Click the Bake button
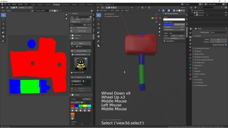The width and height of the screenshot is (228, 128). (81, 43)
